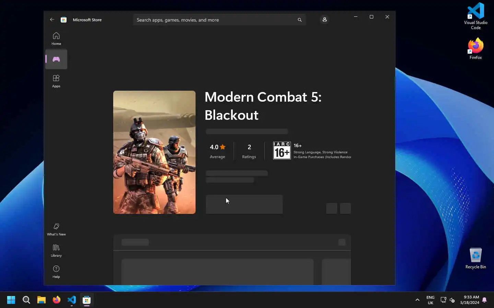
Task: Launch Firefox from the taskbar
Action: pyautogui.click(x=56, y=300)
